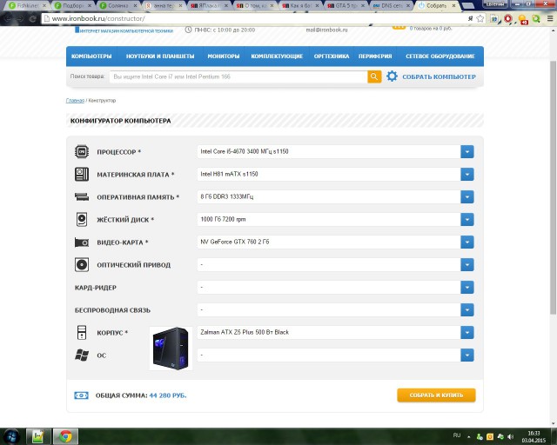
Task: Click the video card icon
Action: (82, 242)
